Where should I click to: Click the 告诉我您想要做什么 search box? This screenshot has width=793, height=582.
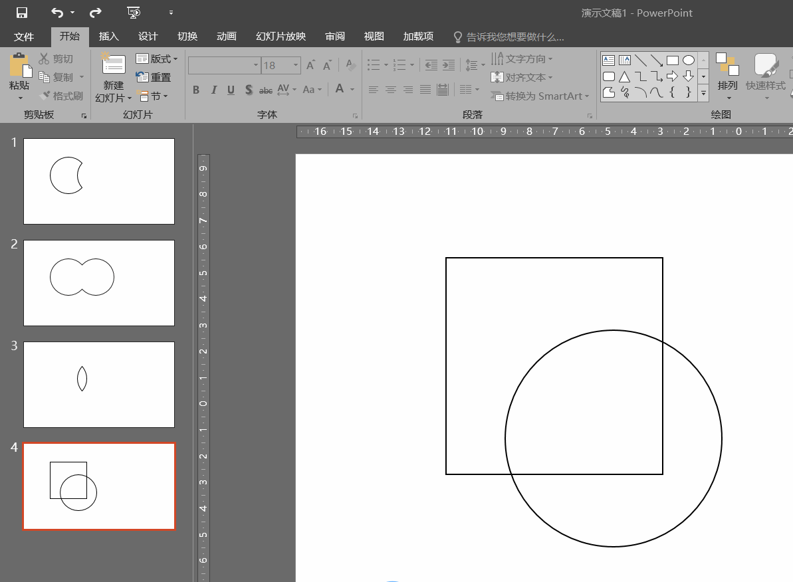click(509, 37)
